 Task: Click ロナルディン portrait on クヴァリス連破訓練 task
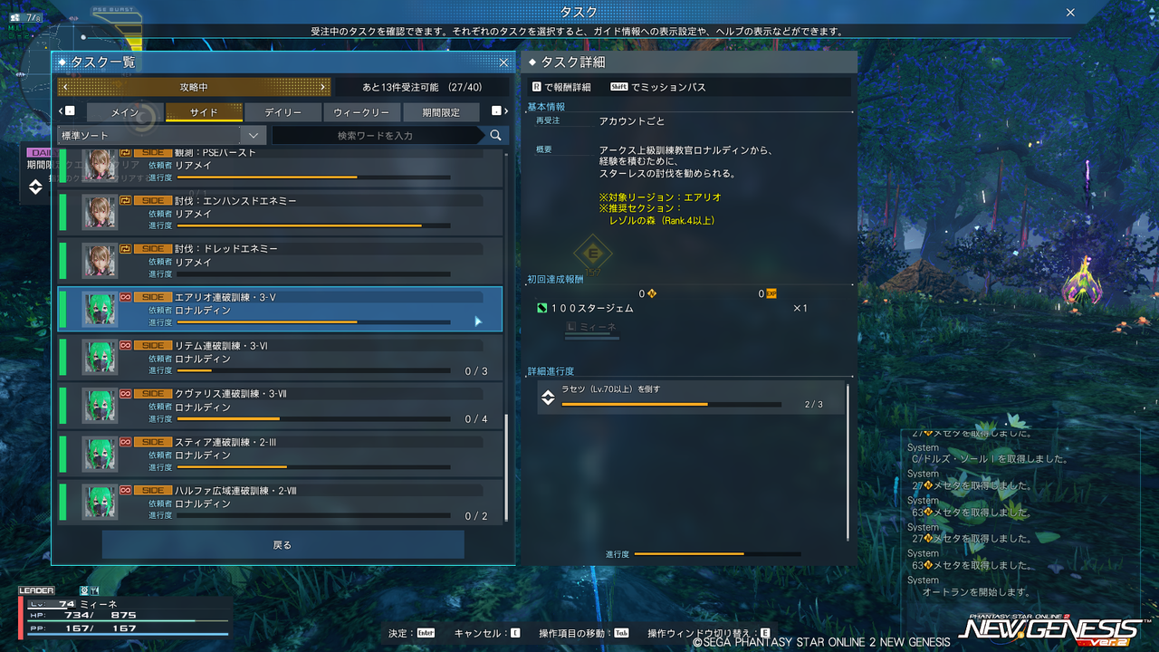[x=100, y=406]
